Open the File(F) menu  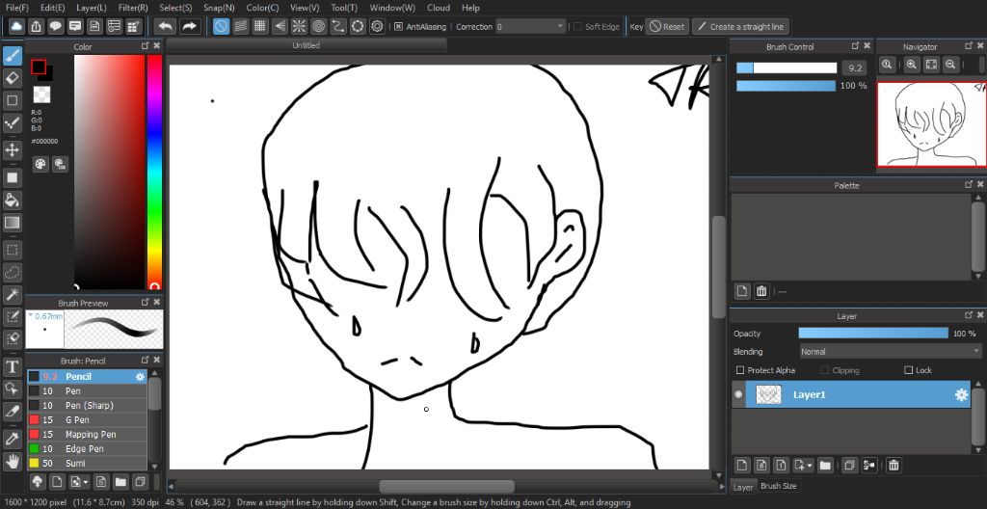pyautogui.click(x=17, y=8)
